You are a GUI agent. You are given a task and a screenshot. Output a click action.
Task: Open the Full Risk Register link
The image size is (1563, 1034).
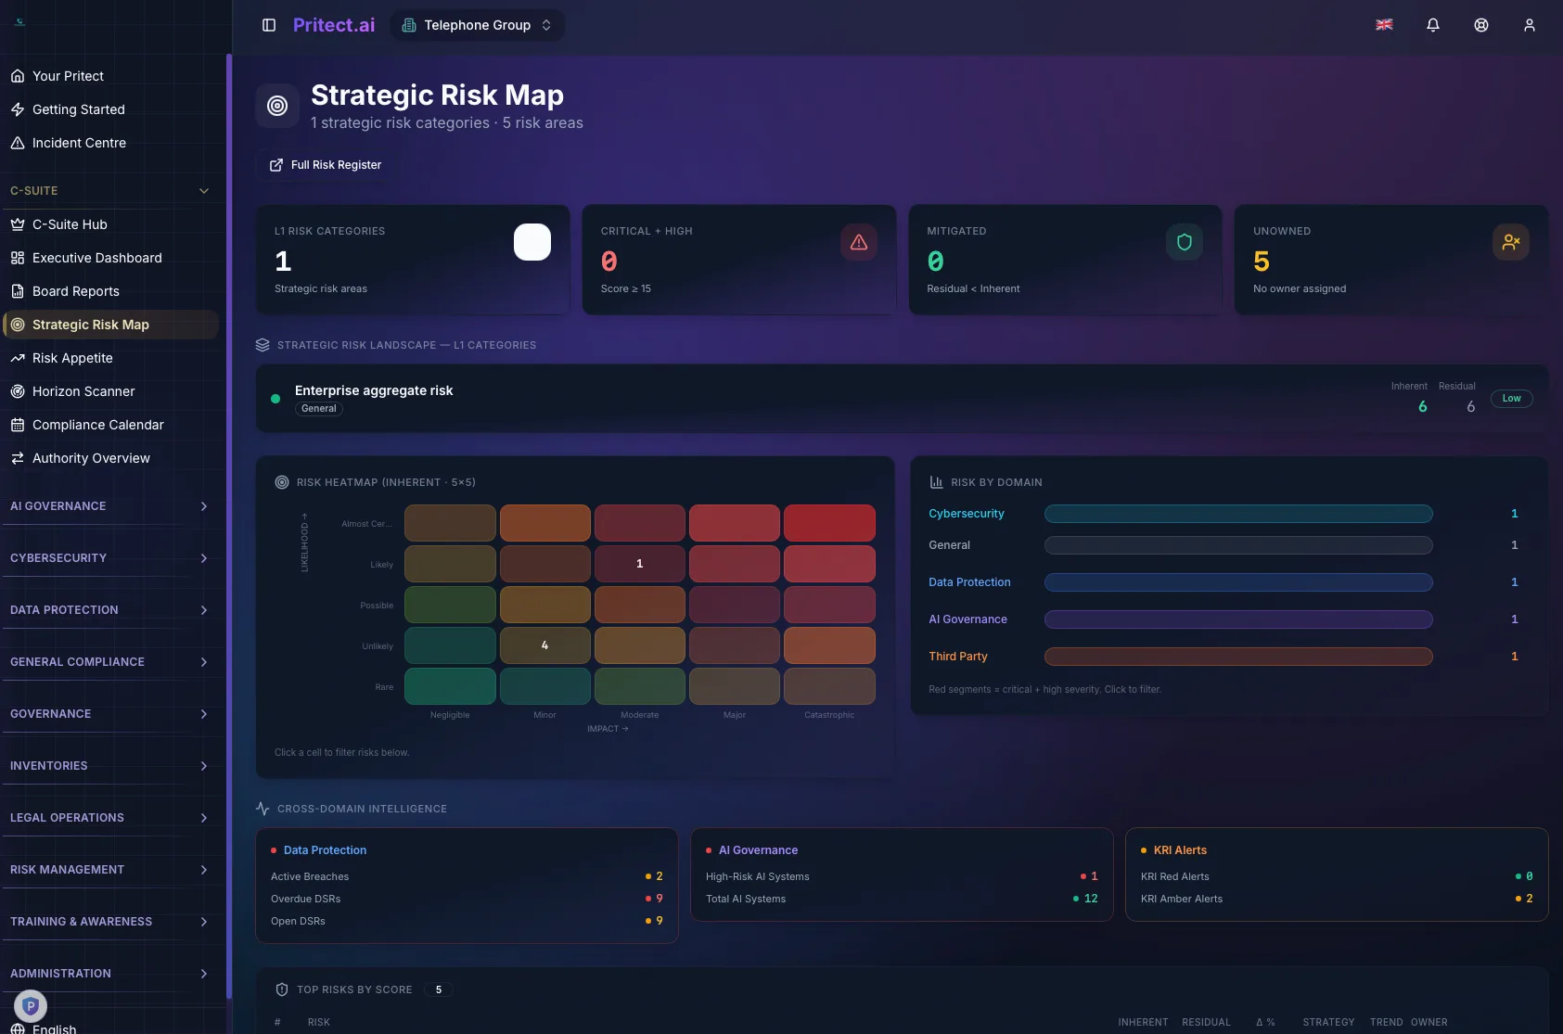click(x=326, y=165)
